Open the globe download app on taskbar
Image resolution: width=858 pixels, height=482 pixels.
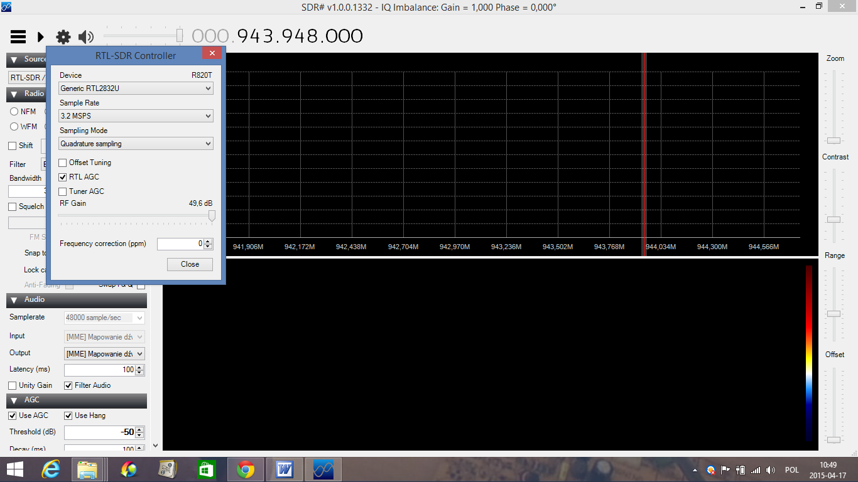pos(129,469)
